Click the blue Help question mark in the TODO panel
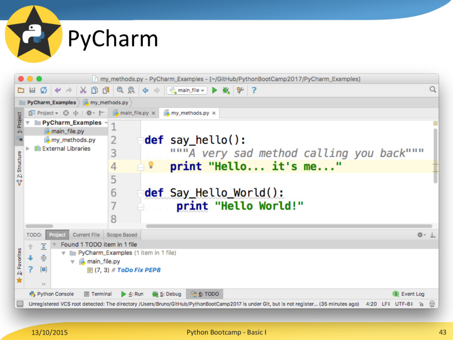 tap(31, 270)
